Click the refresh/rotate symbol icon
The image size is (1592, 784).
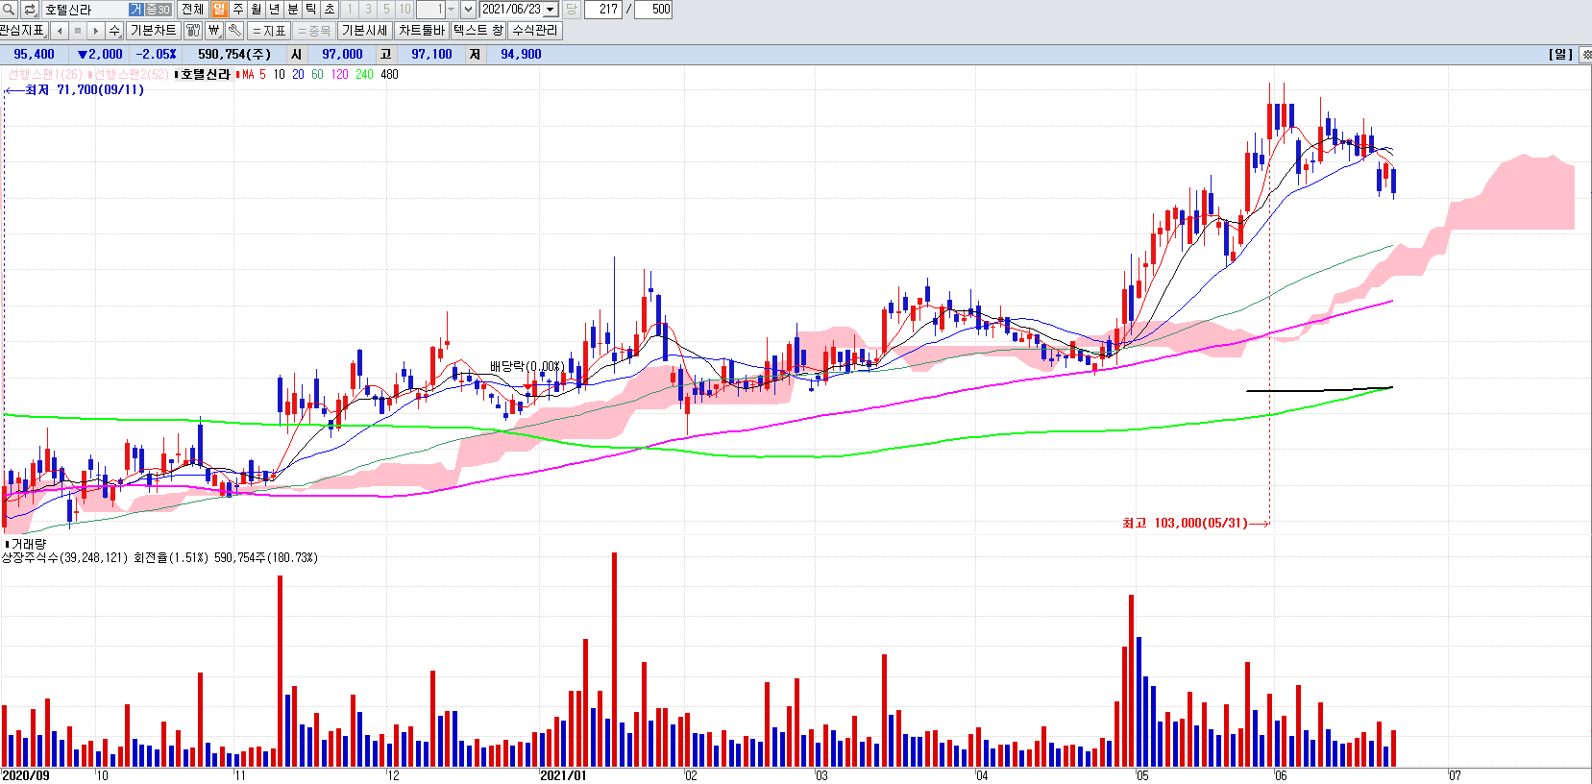(x=29, y=10)
